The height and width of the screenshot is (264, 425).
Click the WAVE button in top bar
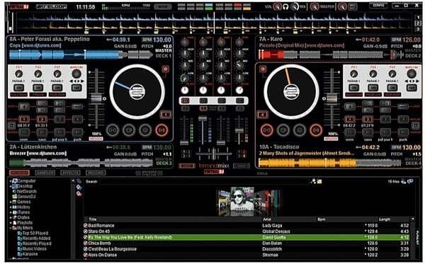click(163, 7)
